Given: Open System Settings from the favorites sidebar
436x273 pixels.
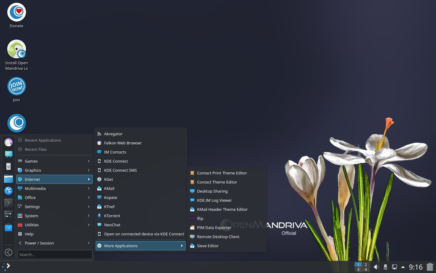Looking at the screenshot, I should (x=8, y=215).
